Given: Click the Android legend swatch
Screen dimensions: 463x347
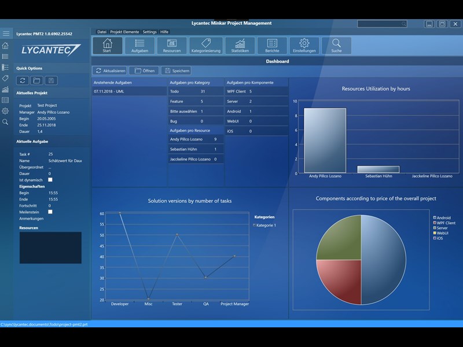Looking at the screenshot, I should [435, 217].
